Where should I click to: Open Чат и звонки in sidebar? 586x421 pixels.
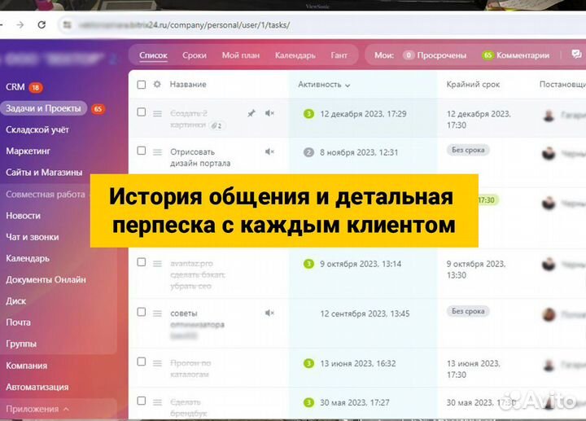[32, 237]
